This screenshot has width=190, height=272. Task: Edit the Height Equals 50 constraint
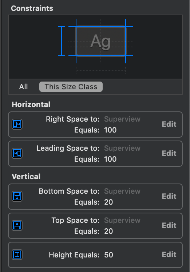point(169,255)
